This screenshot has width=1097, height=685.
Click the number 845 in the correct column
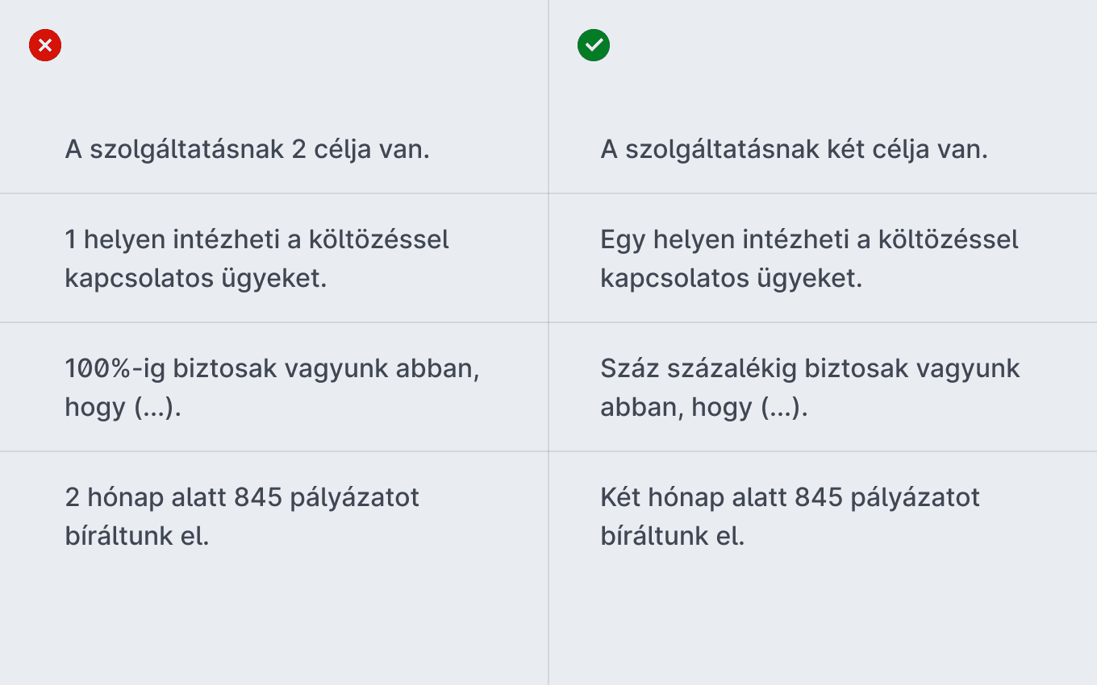(818, 497)
